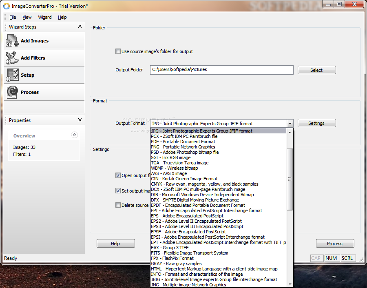The width and height of the screenshot is (367, 288).
Task: Close the Properties panel
Action: 80,120
